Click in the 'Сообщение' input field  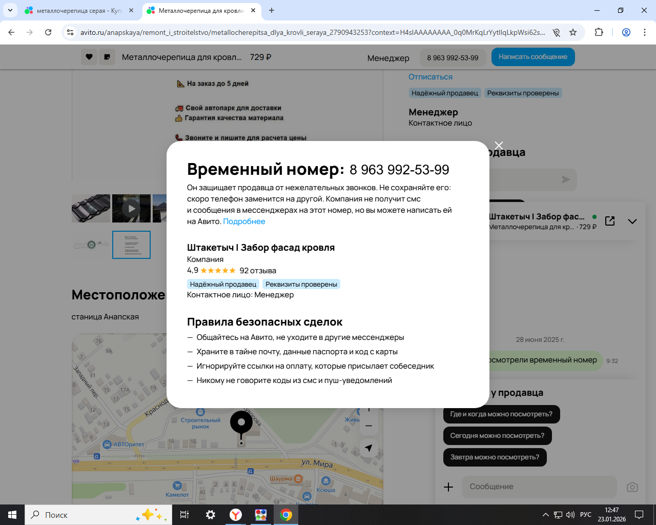pos(539,487)
